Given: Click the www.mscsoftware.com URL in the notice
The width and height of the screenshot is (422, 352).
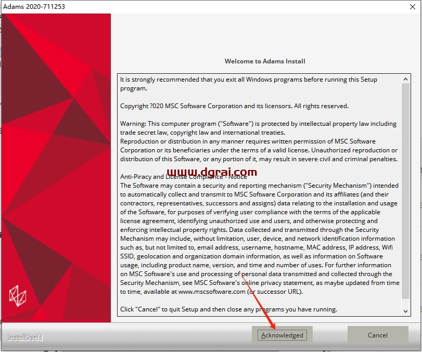Looking at the screenshot, I should 212,292.
